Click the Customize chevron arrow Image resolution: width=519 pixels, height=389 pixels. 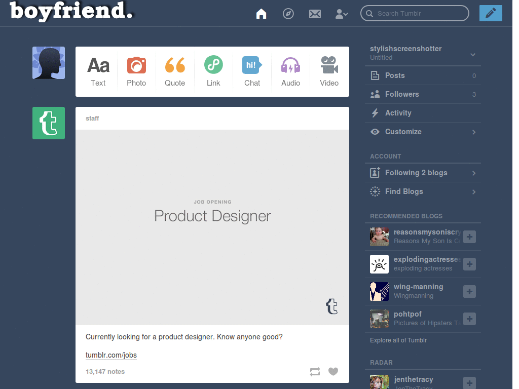pos(474,132)
